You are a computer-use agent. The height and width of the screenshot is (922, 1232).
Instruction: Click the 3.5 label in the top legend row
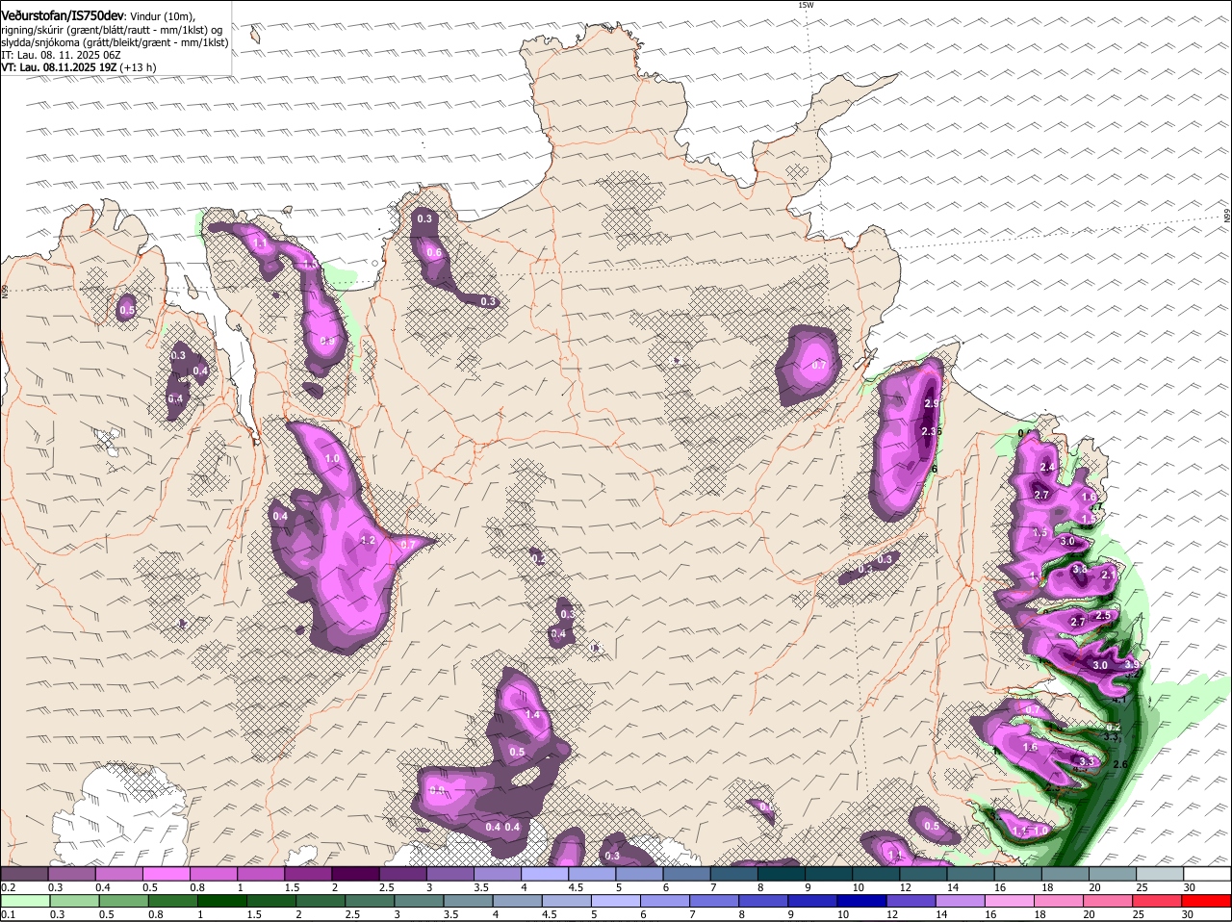[481, 887]
